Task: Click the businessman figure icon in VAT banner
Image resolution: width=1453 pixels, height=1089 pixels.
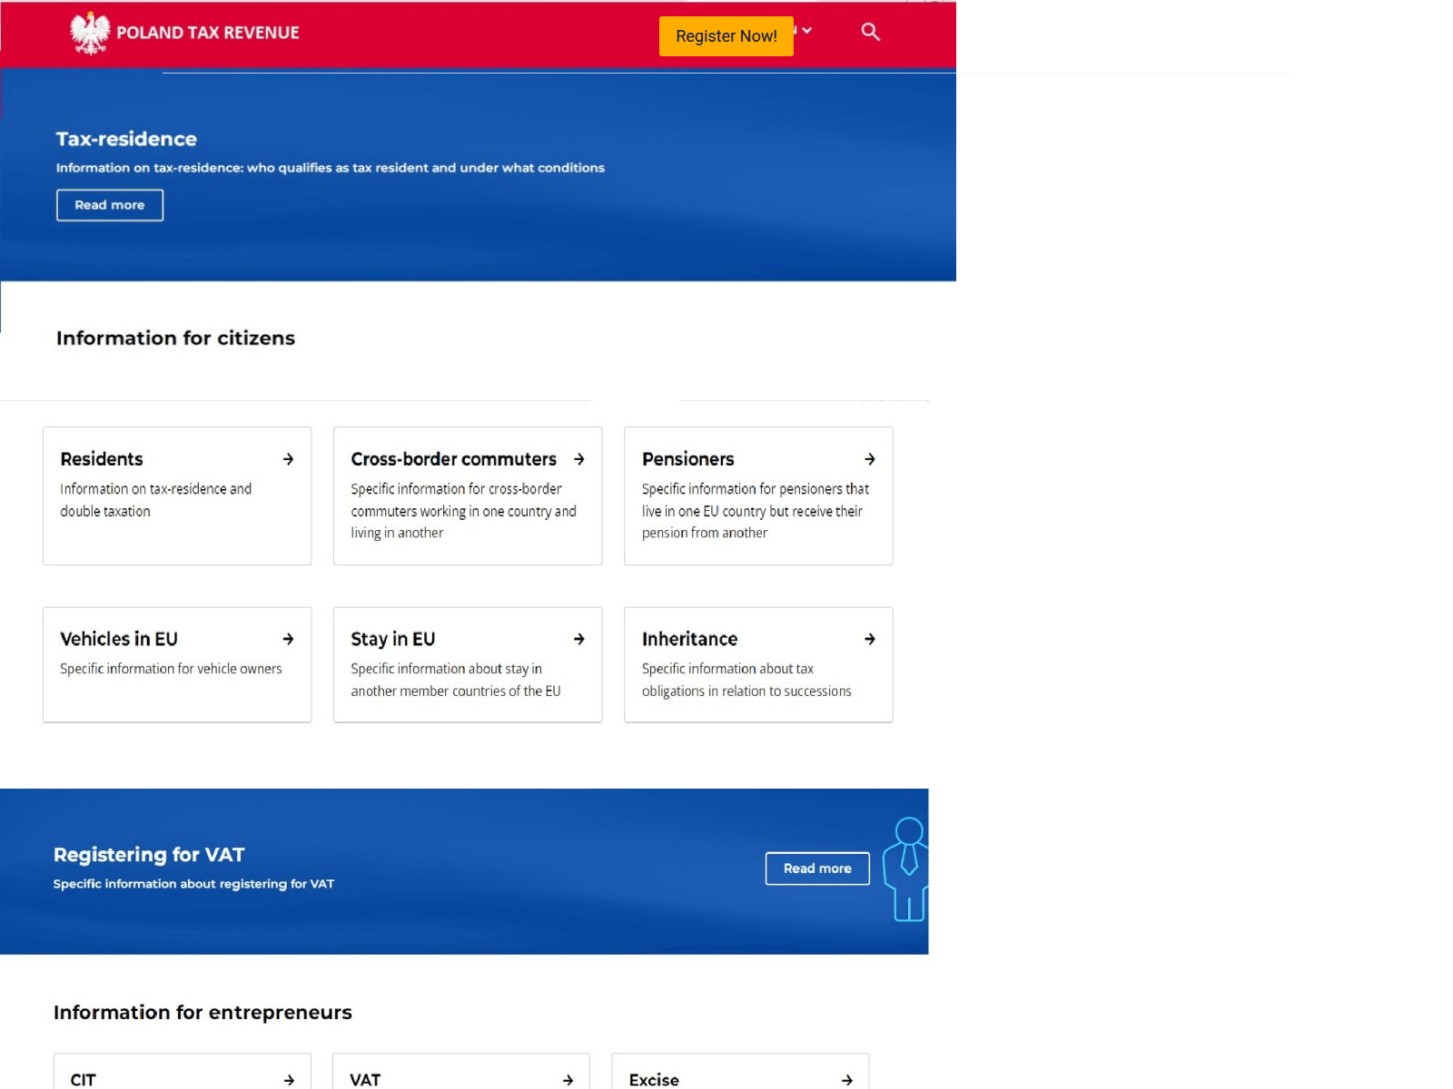Action: 906,869
